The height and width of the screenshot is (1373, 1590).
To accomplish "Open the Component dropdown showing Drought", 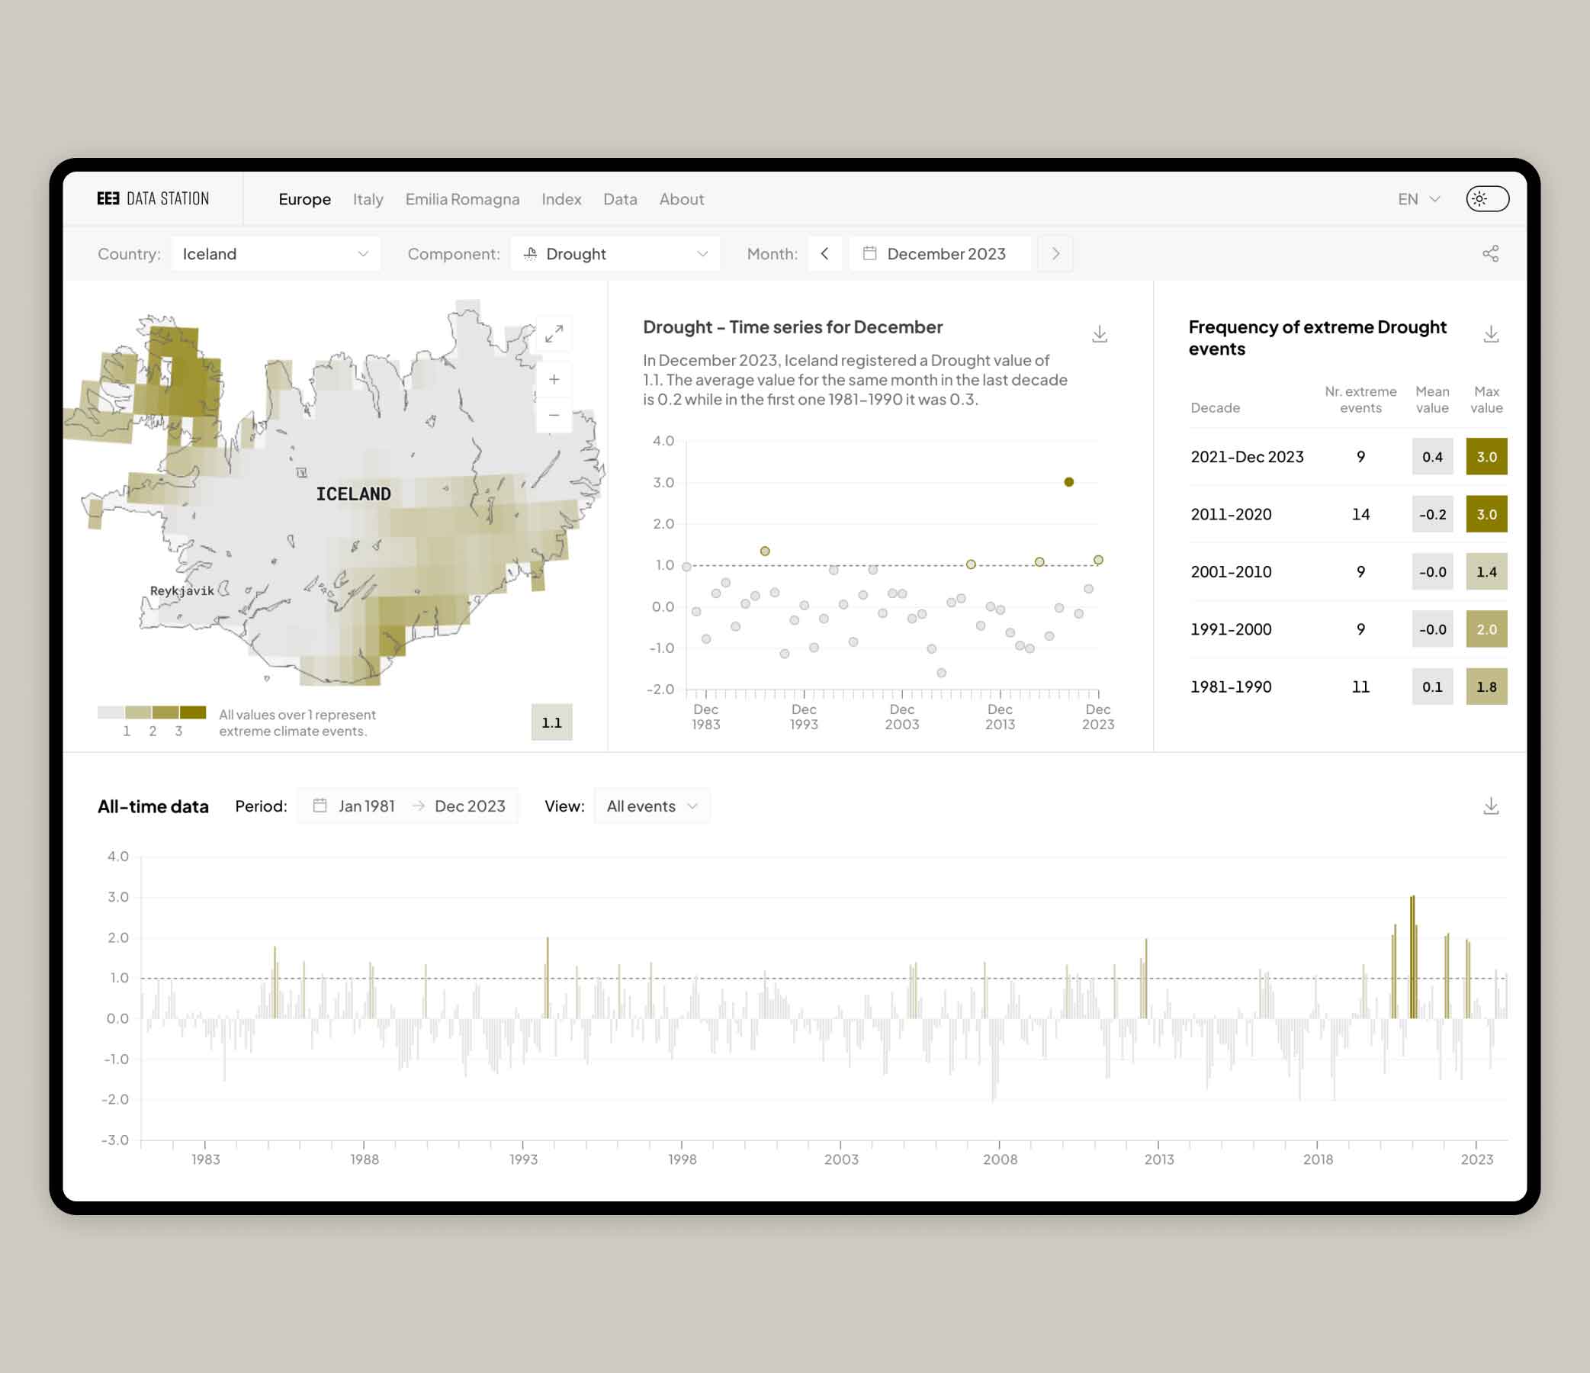I will pyautogui.click(x=615, y=254).
